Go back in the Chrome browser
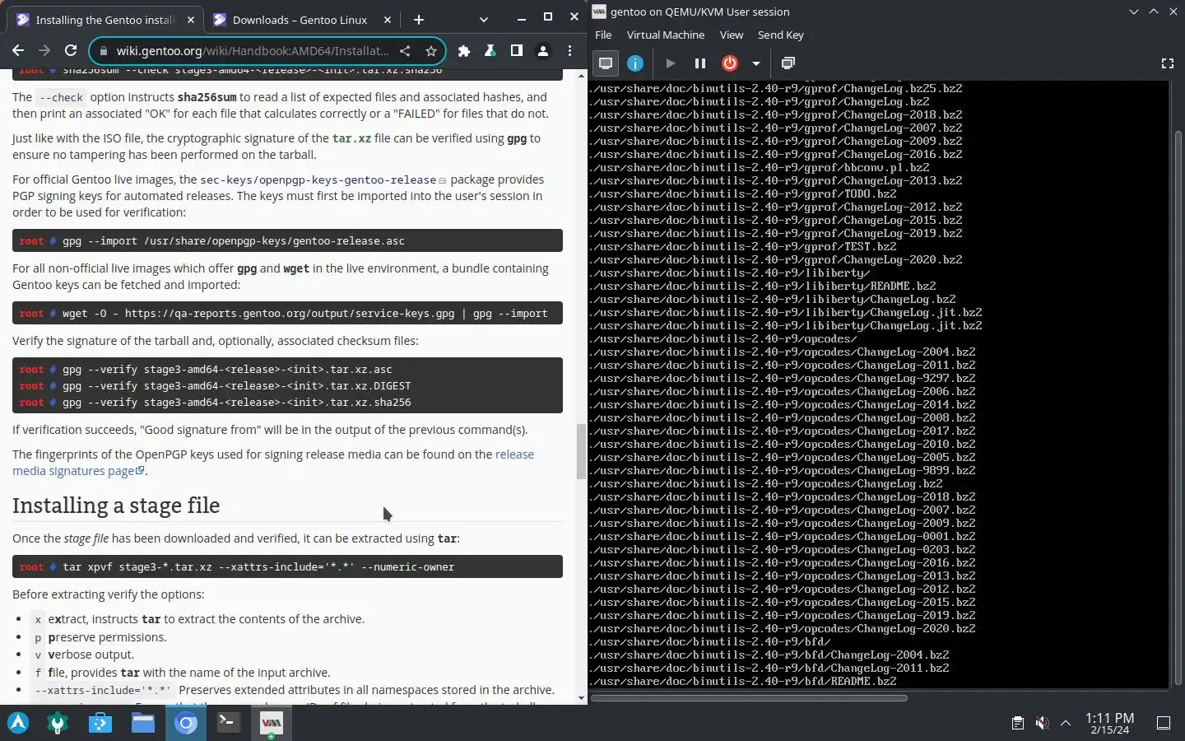The image size is (1185, 741). point(18,51)
